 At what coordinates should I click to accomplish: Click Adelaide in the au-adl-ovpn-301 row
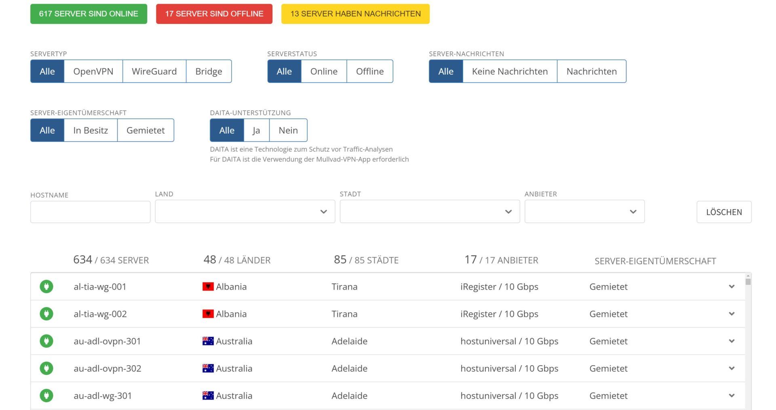(350, 341)
